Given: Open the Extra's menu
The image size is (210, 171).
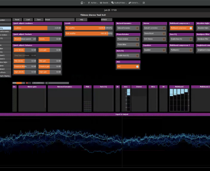Looking at the screenshot, I should [x=134, y=3].
